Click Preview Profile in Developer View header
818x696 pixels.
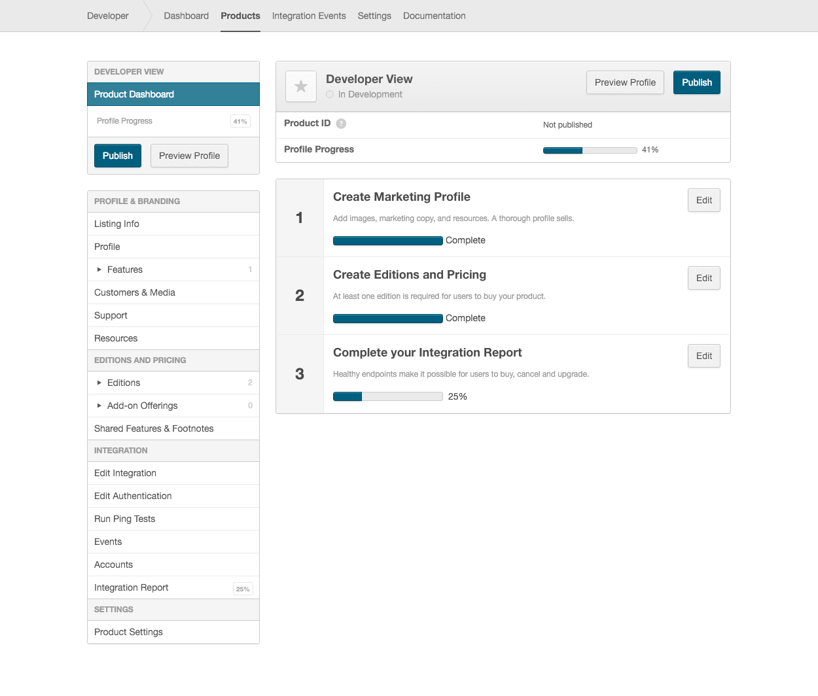tap(625, 82)
